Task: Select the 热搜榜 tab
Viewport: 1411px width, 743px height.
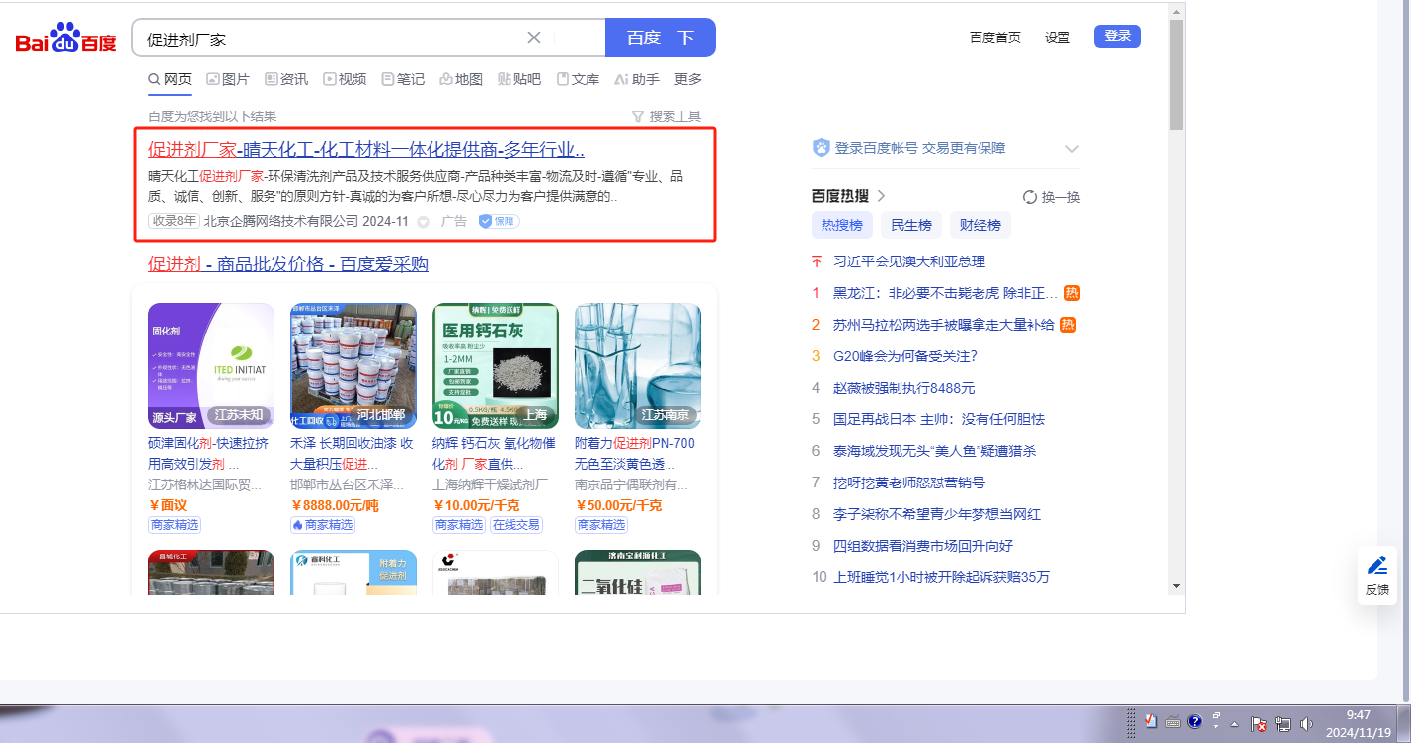Action: (842, 225)
